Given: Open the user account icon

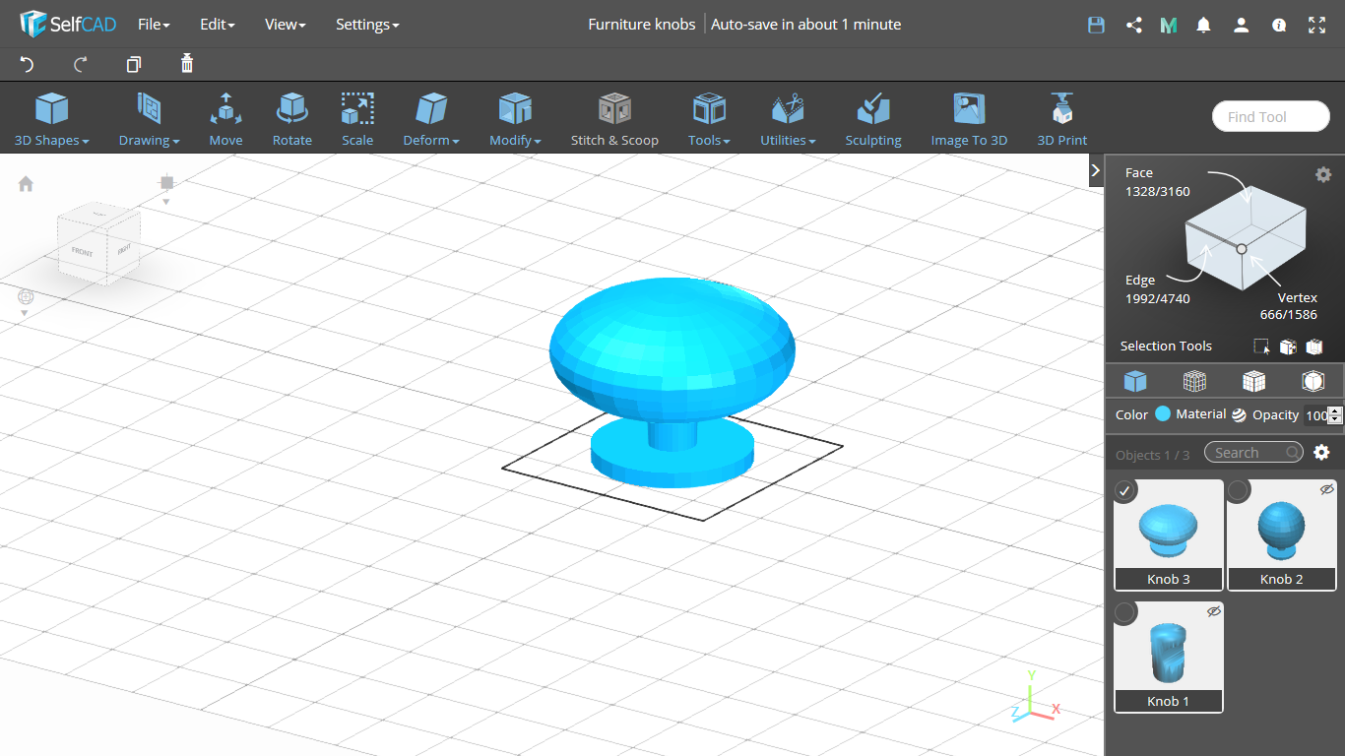Looking at the screenshot, I should click(1241, 25).
